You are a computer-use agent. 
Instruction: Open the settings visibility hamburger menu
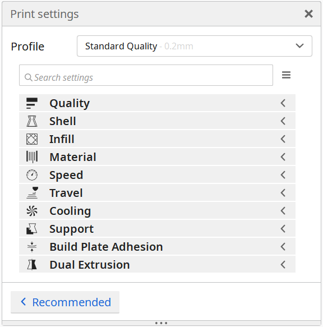286,75
